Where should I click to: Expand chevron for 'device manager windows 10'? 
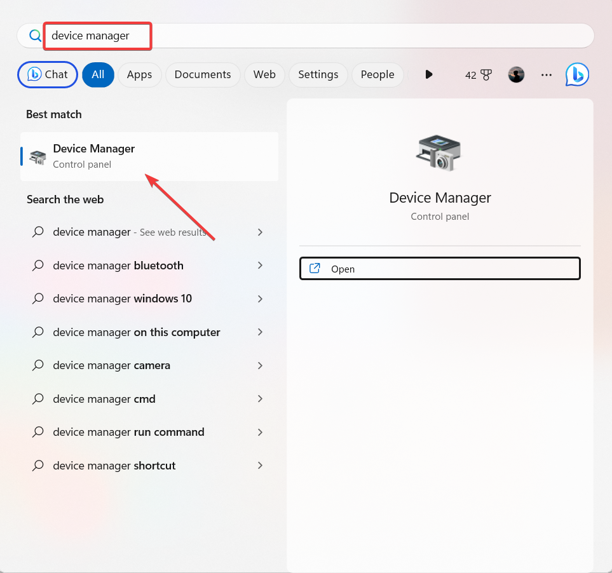click(261, 299)
